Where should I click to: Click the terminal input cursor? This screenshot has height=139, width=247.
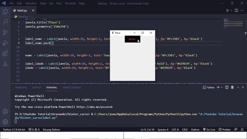pyautogui.click(x=15, y=121)
